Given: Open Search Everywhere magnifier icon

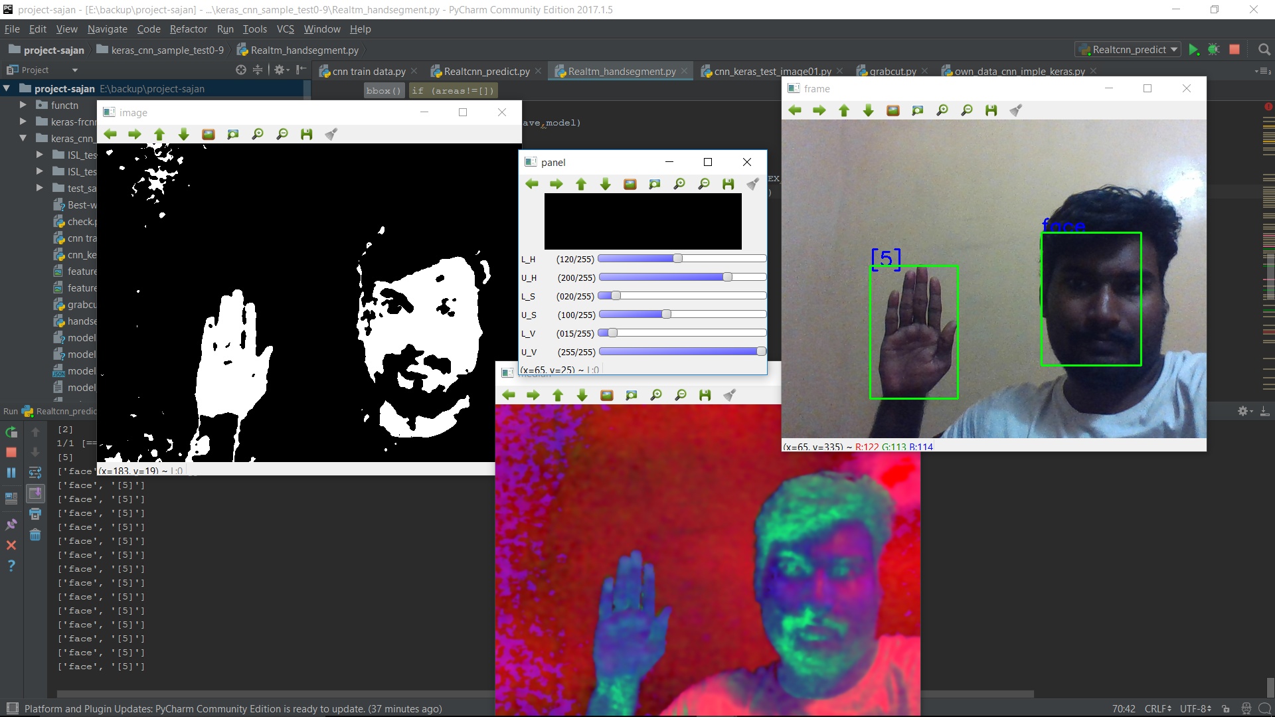Looking at the screenshot, I should point(1264,50).
